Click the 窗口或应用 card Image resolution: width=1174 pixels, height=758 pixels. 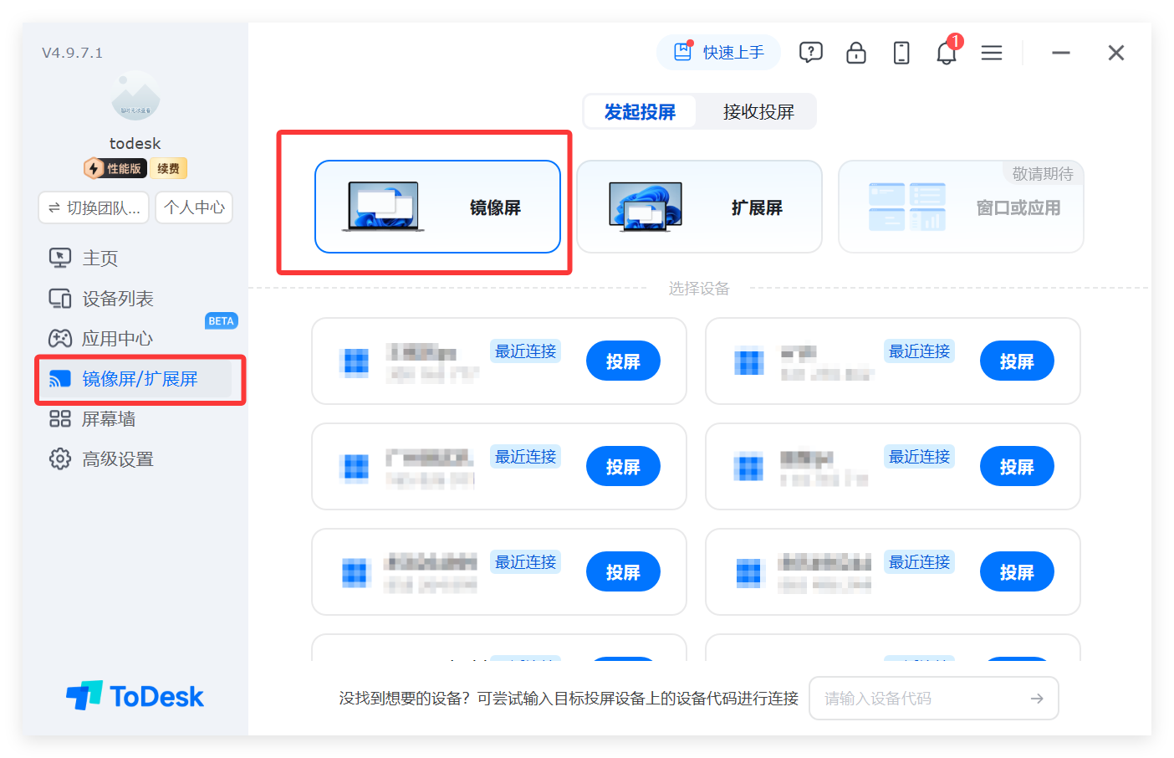pyautogui.click(x=961, y=207)
